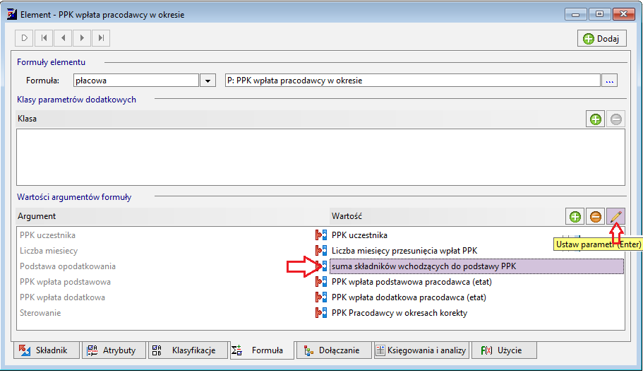Add a new formula argument value
Screen dimensions: 643x373
pyautogui.click(x=575, y=217)
